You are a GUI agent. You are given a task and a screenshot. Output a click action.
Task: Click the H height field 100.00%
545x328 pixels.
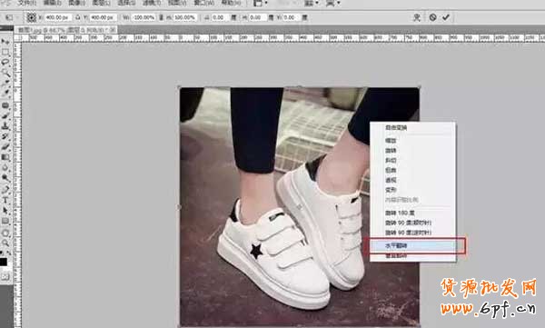(184, 17)
